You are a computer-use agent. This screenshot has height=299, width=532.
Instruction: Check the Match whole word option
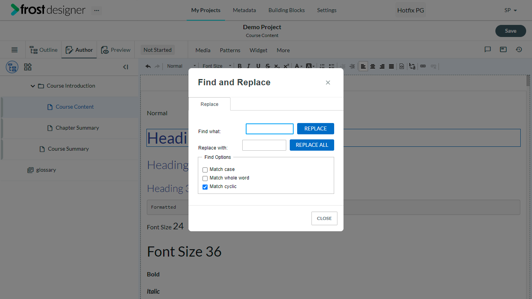coord(205,178)
